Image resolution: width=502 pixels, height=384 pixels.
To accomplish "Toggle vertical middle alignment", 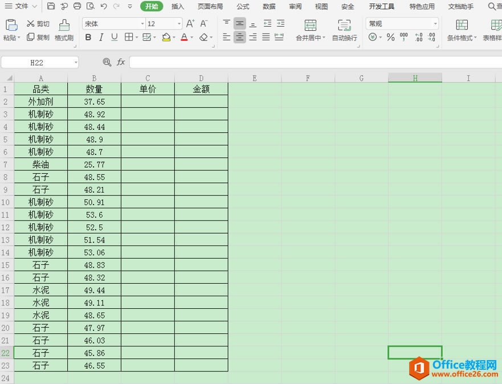I will point(239,23).
